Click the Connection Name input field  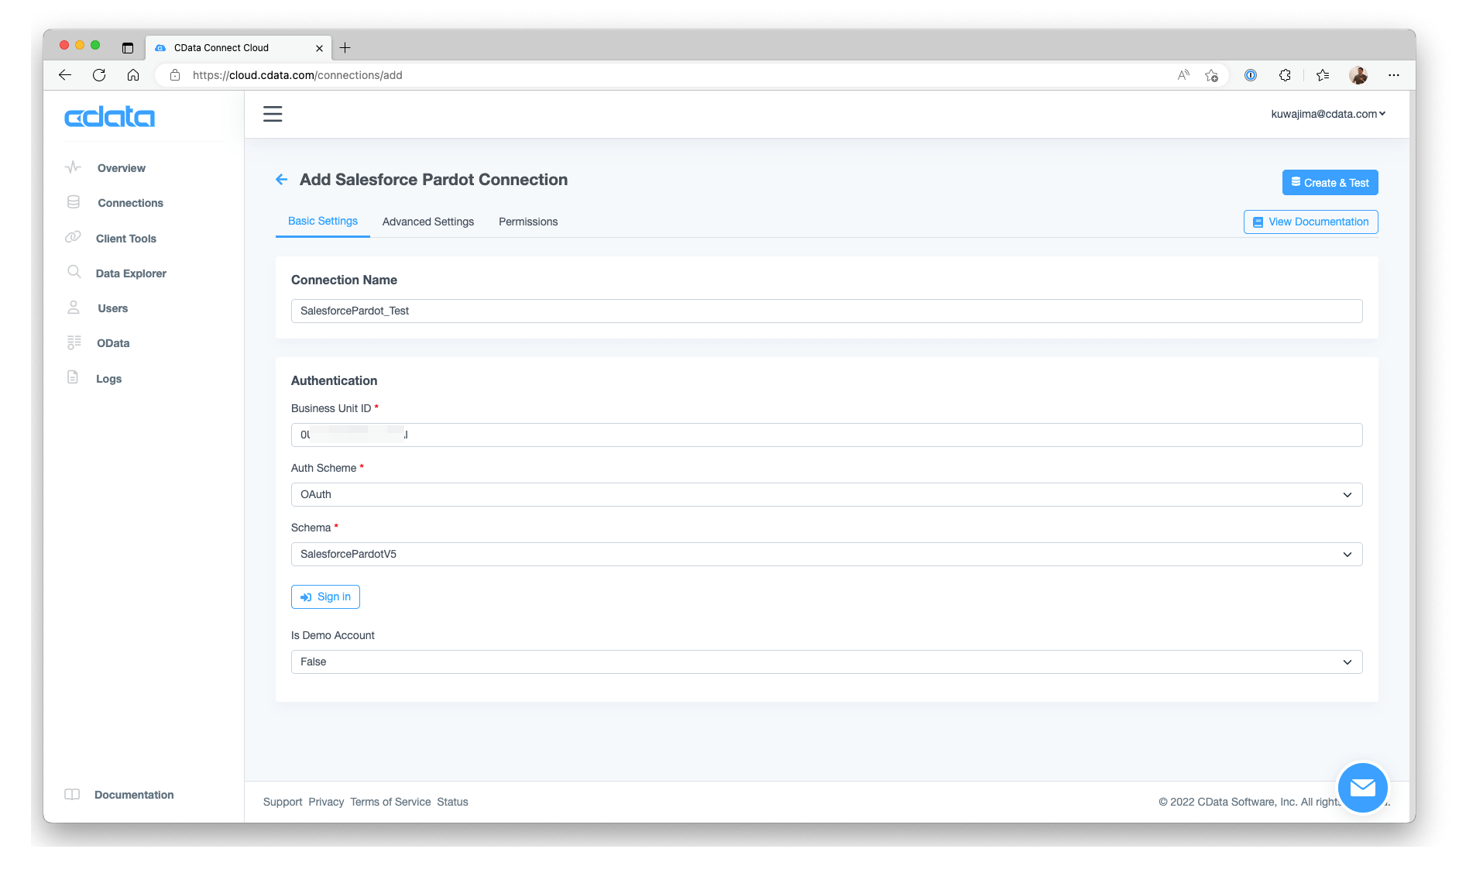(x=826, y=311)
